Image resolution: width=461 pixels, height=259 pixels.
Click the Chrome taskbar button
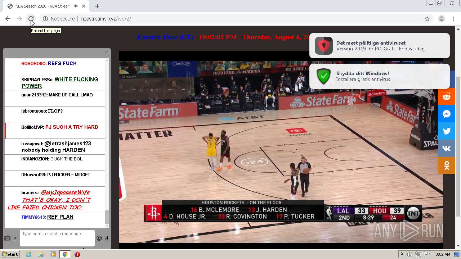pyautogui.click(x=65, y=254)
